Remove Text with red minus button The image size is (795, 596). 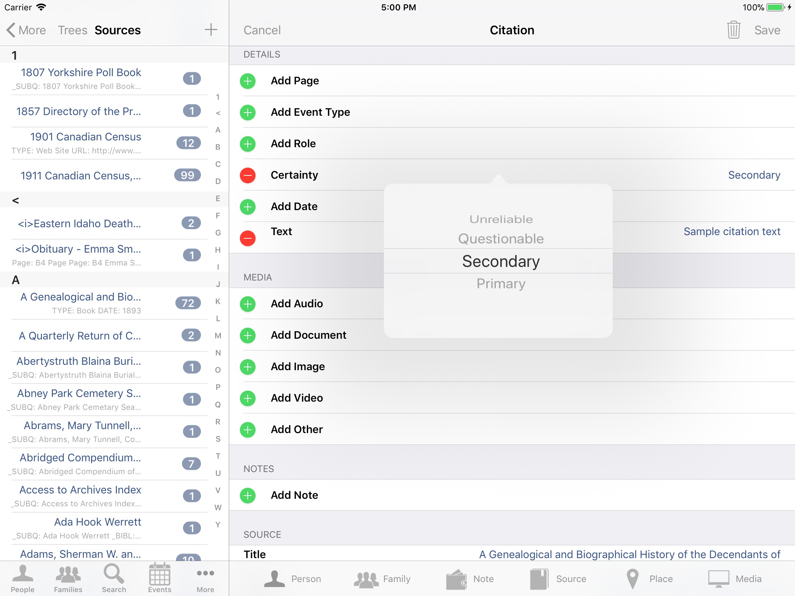pyautogui.click(x=248, y=238)
